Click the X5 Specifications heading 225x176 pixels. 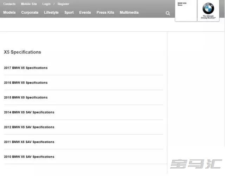[22, 52]
